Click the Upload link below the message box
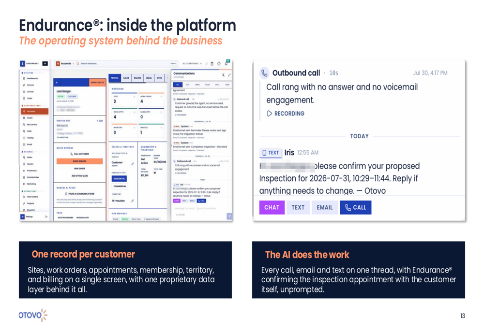 [181, 215]
